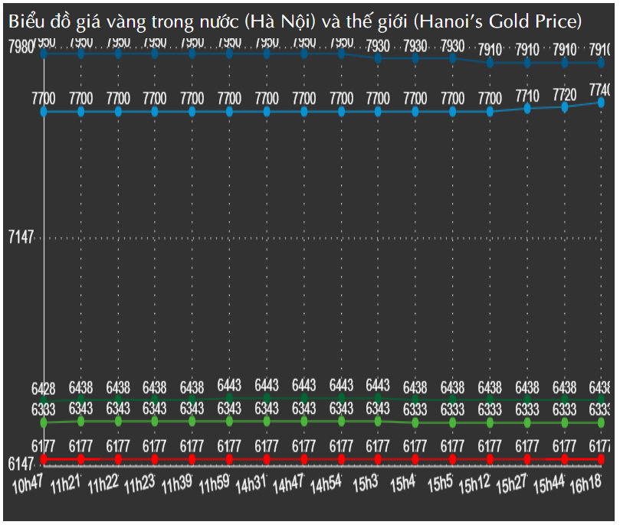620x525 pixels.
Task: Select the 6147 y-axis label
Action: 21,464
